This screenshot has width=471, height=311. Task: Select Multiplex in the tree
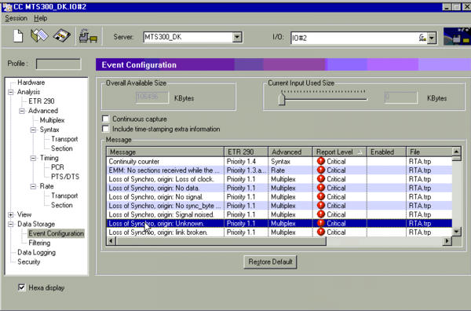(x=52, y=120)
